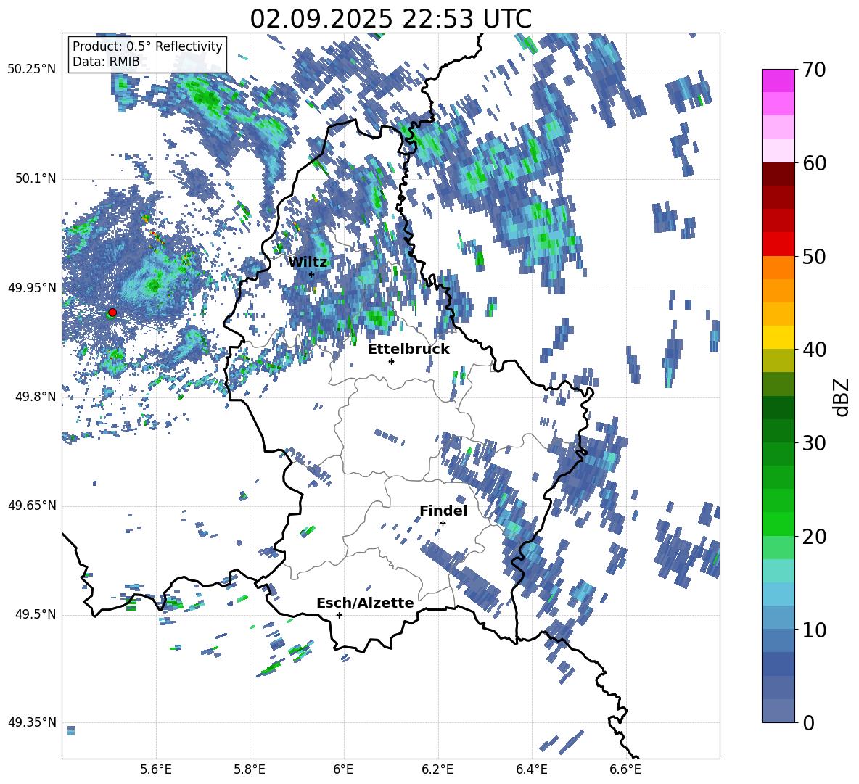The image size is (859, 784).
Task: Click the dark maroon colorbar segment below 60
Action: (778, 174)
